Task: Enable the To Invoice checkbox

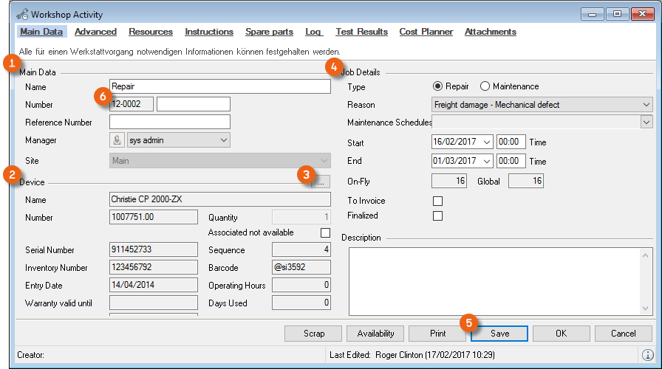Action: pos(437,201)
